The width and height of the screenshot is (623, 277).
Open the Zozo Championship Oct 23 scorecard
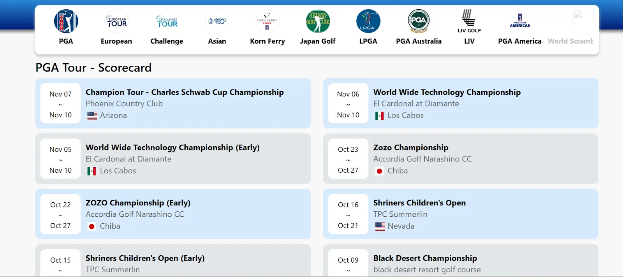pyautogui.click(x=410, y=147)
